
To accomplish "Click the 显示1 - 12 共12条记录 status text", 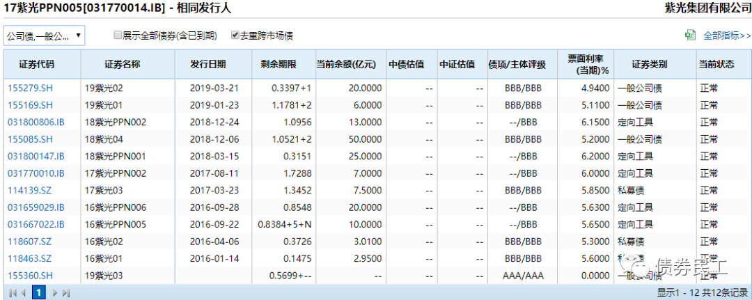I will [x=702, y=292].
